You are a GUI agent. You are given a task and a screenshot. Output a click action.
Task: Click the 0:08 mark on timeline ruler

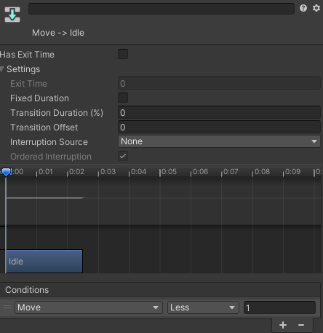pyautogui.click(x=262, y=172)
